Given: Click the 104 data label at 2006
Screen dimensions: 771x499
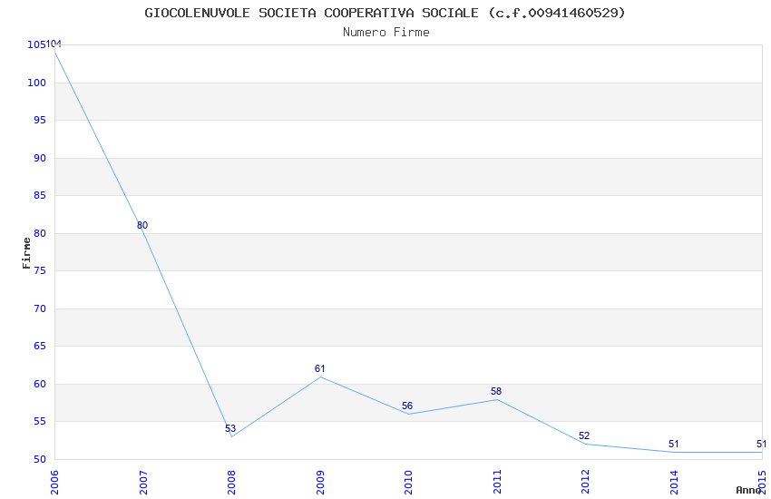Looking at the screenshot, I should tap(54, 44).
